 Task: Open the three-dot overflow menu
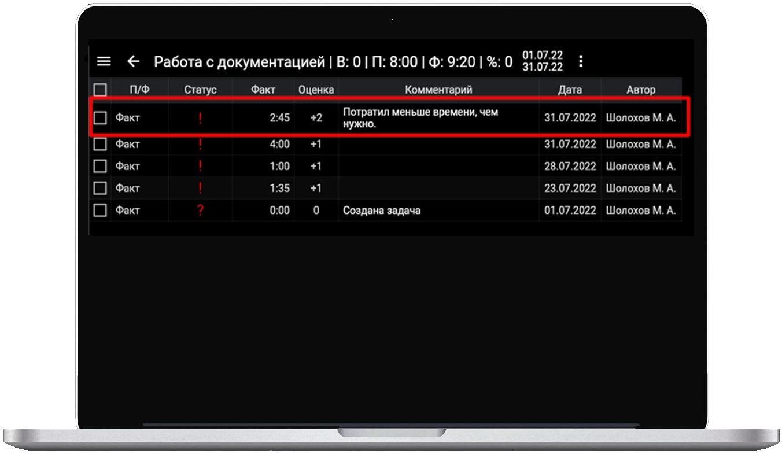point(581,61)
